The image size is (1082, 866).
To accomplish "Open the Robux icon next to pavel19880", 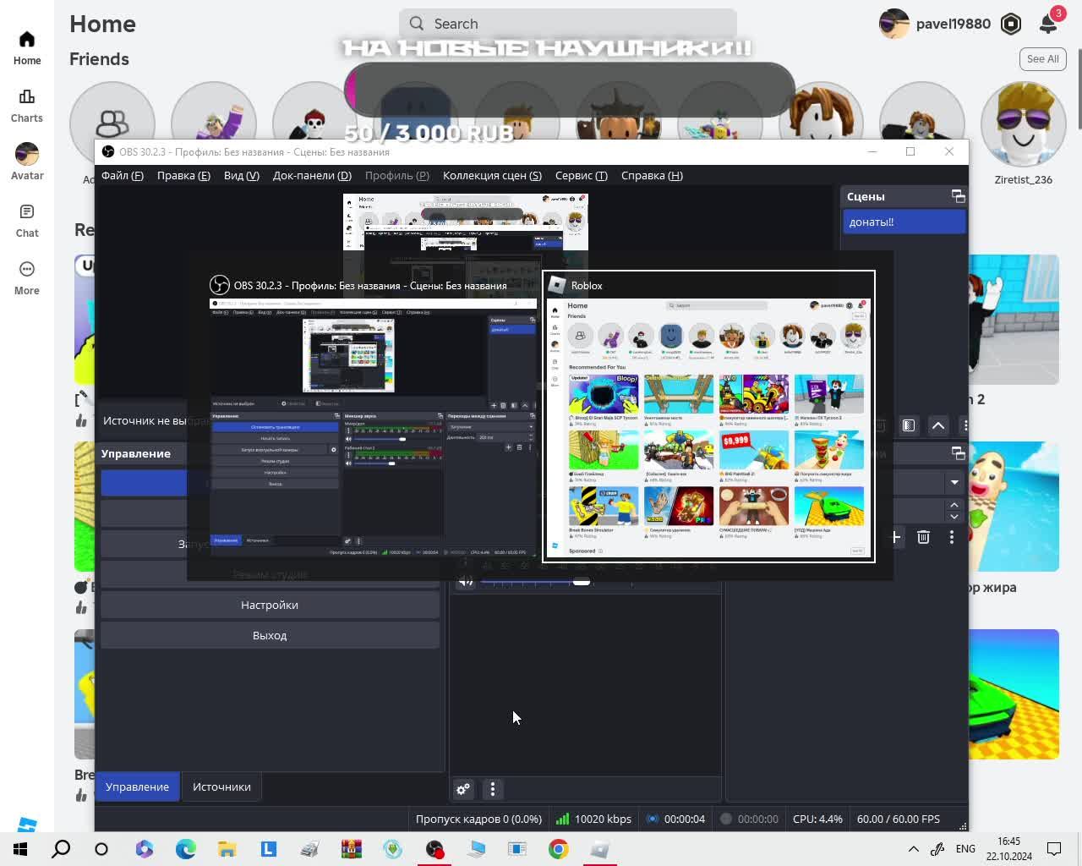I will 1011,24.
